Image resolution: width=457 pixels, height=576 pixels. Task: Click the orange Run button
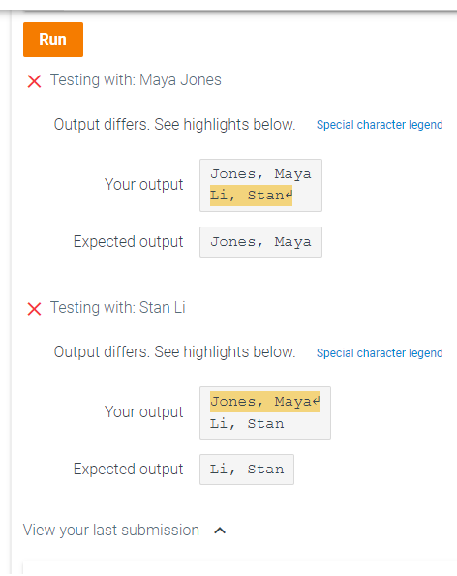pos(53,40)
